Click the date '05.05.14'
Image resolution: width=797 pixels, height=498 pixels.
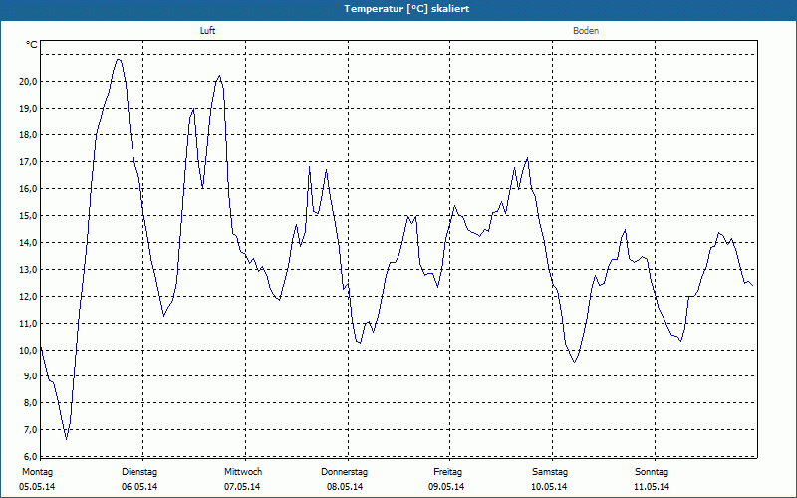(x=37, y=487)
